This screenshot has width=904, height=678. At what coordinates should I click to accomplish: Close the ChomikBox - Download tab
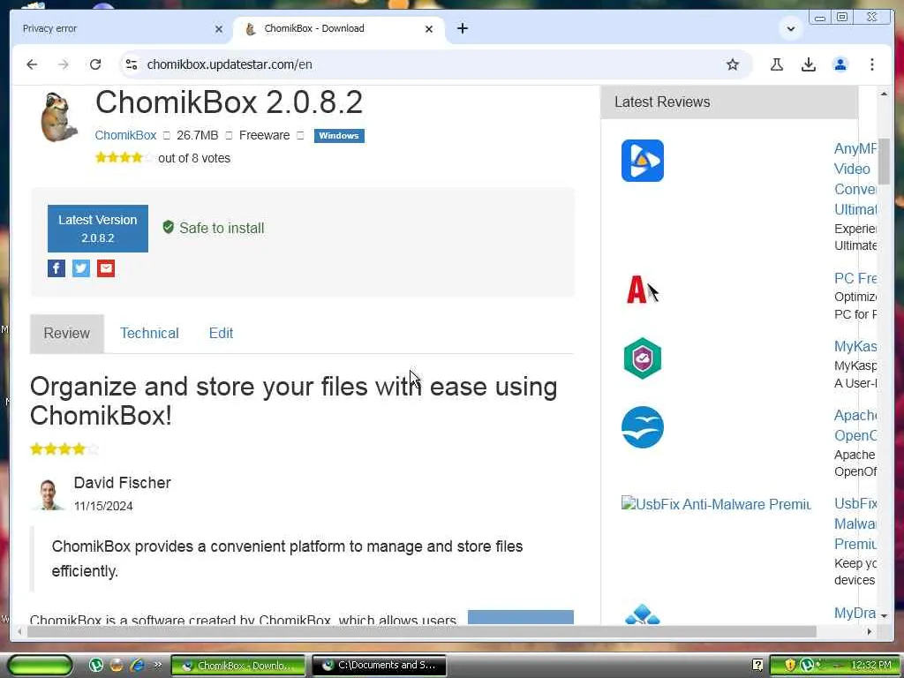(x=428, y=29)
